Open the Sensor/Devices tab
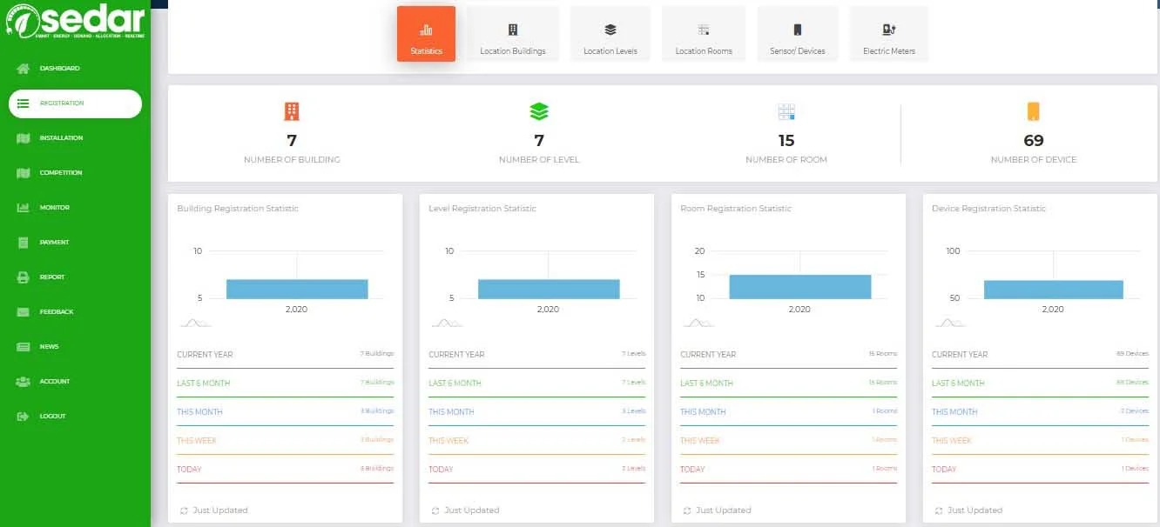This screenshot has width=1160, height=527. coord(797,35)
